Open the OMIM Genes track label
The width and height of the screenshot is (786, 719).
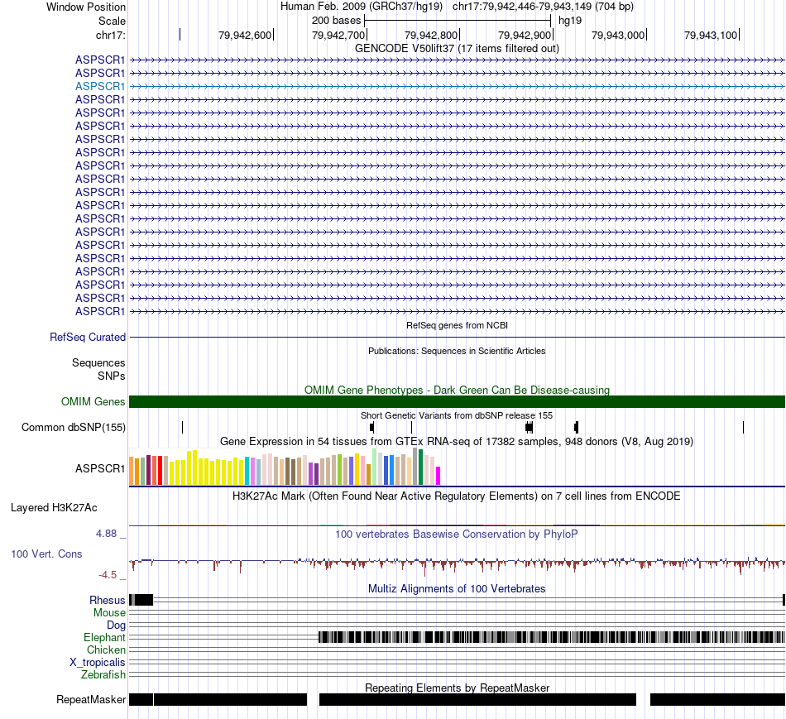point(93,401)
